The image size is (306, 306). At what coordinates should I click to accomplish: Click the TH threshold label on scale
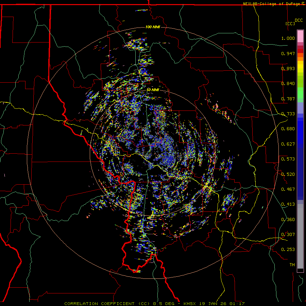tap(292, 265)
